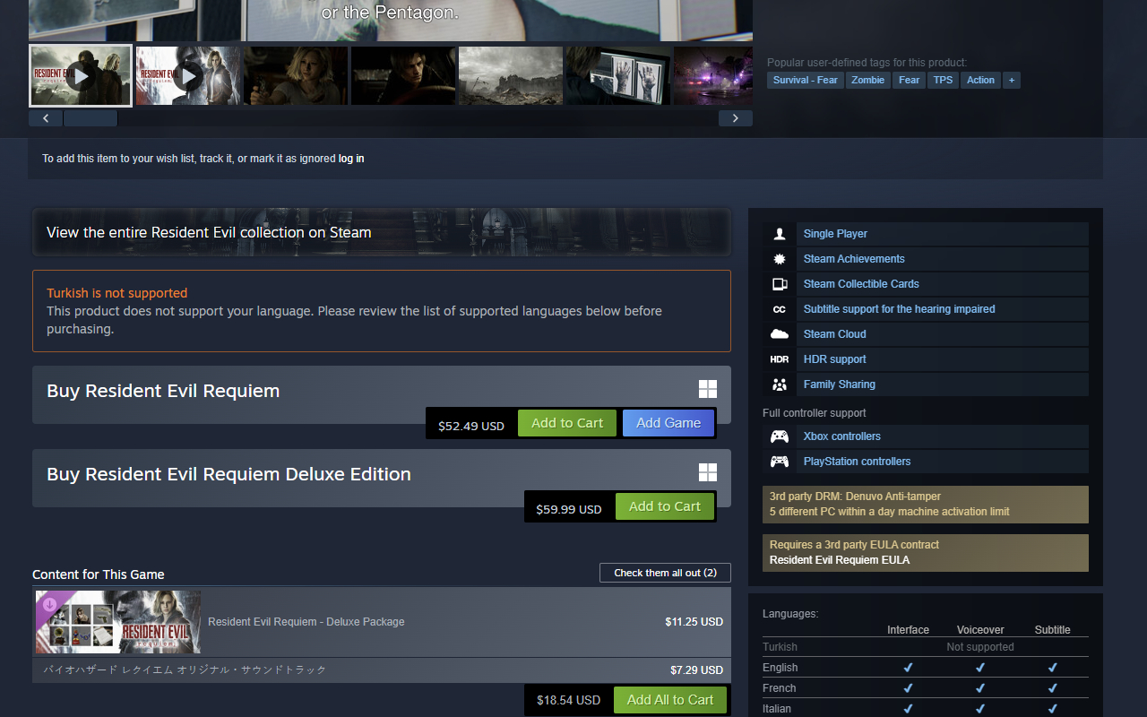Image resolution: width=1147 pixels, height=717 pixels.
Task: Click the 'Content for This Game' heading
Action: [99, 574]
